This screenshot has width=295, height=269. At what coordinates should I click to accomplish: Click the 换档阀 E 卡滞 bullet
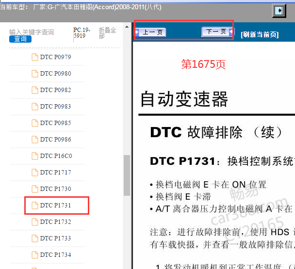coord(180,197)
